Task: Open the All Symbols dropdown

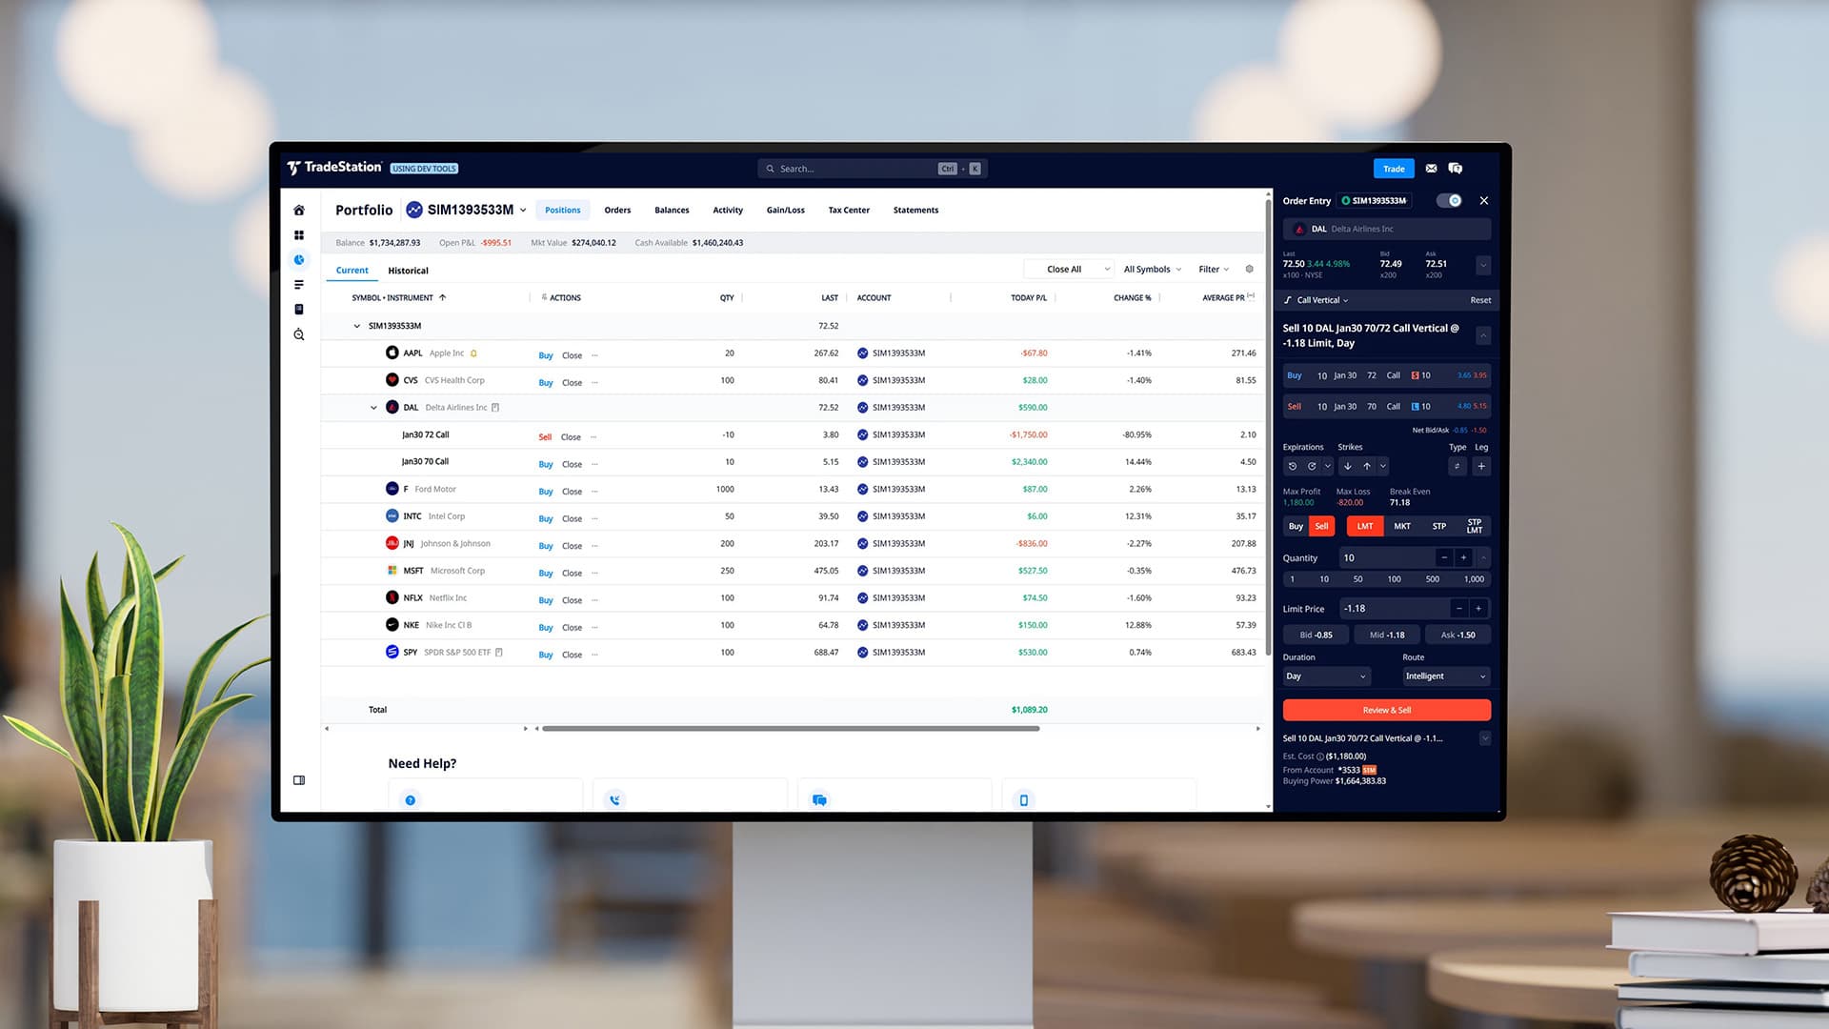Action: coord(1153,270)
